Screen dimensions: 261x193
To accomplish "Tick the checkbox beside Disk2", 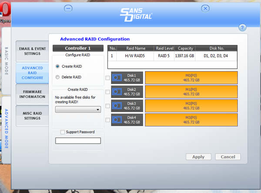I will click(x=108, y=92).
